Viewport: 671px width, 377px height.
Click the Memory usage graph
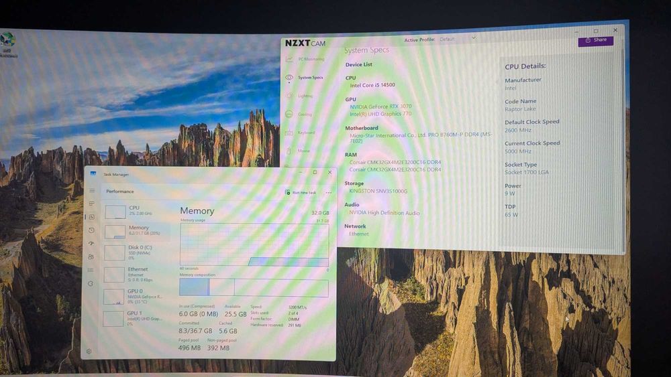coord(254,244)
